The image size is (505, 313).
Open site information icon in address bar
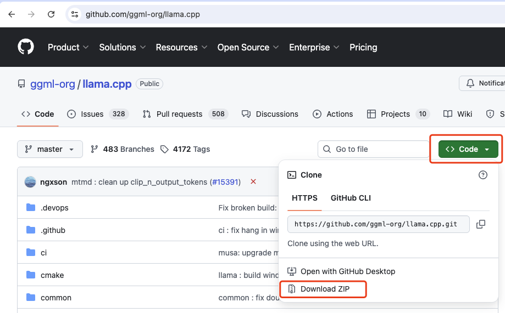(75, 14)
